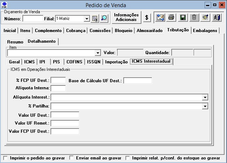Click the Valor FCP UF Dest. field
This screenshot has width=227, height=163.
pyautogui.click(x=65, y=131)
